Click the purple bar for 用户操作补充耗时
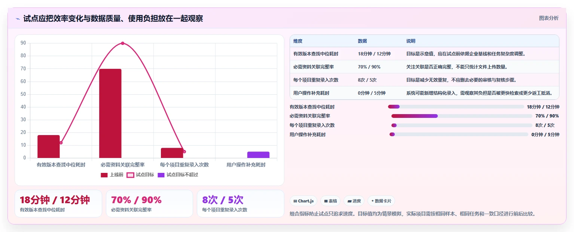Image resolution: width=574 pixels, height=232 pixels. pos(258,155)
